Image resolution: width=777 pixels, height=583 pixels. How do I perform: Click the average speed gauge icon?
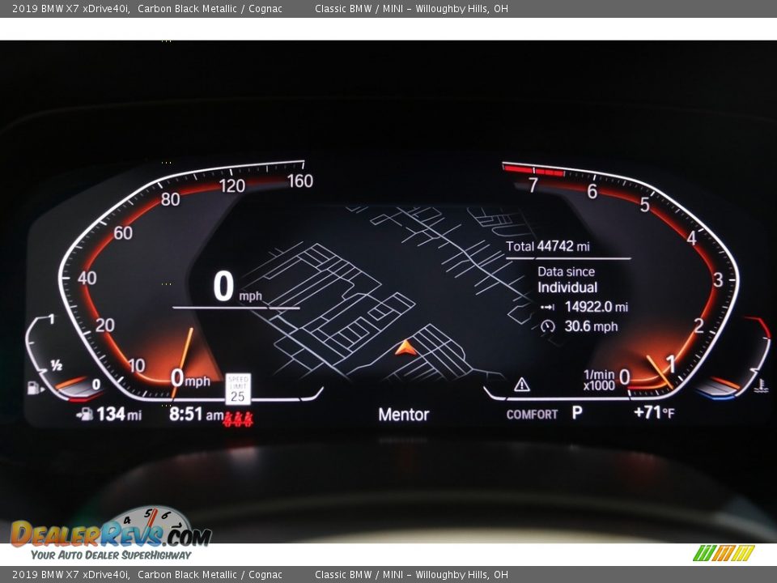(x=548, y=326)
